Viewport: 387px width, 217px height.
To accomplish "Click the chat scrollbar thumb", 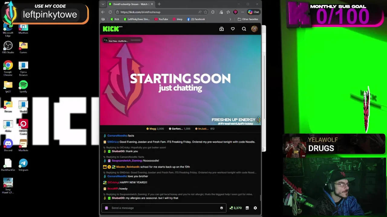I will click(x=260, y=198).
